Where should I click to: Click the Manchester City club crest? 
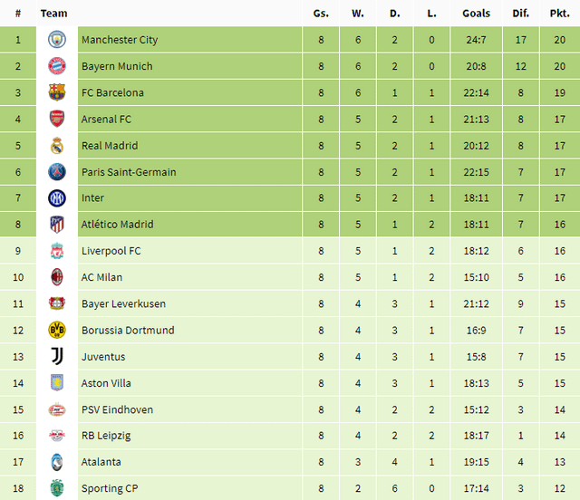(x=57, y=40)
